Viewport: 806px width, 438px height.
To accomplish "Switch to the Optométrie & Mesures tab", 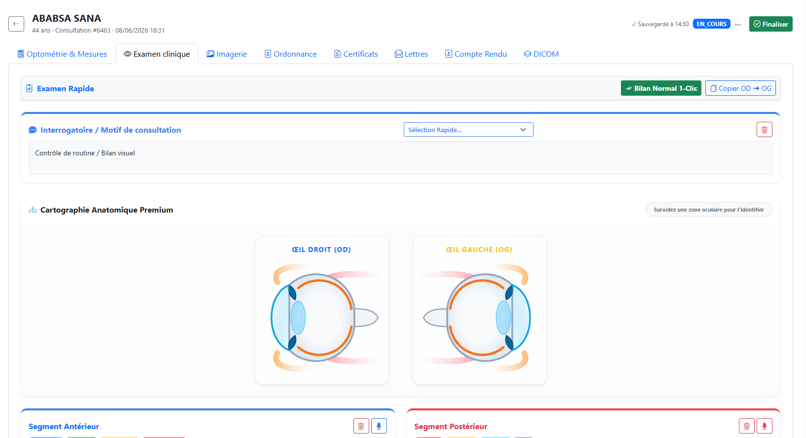I will click(62, 54).
